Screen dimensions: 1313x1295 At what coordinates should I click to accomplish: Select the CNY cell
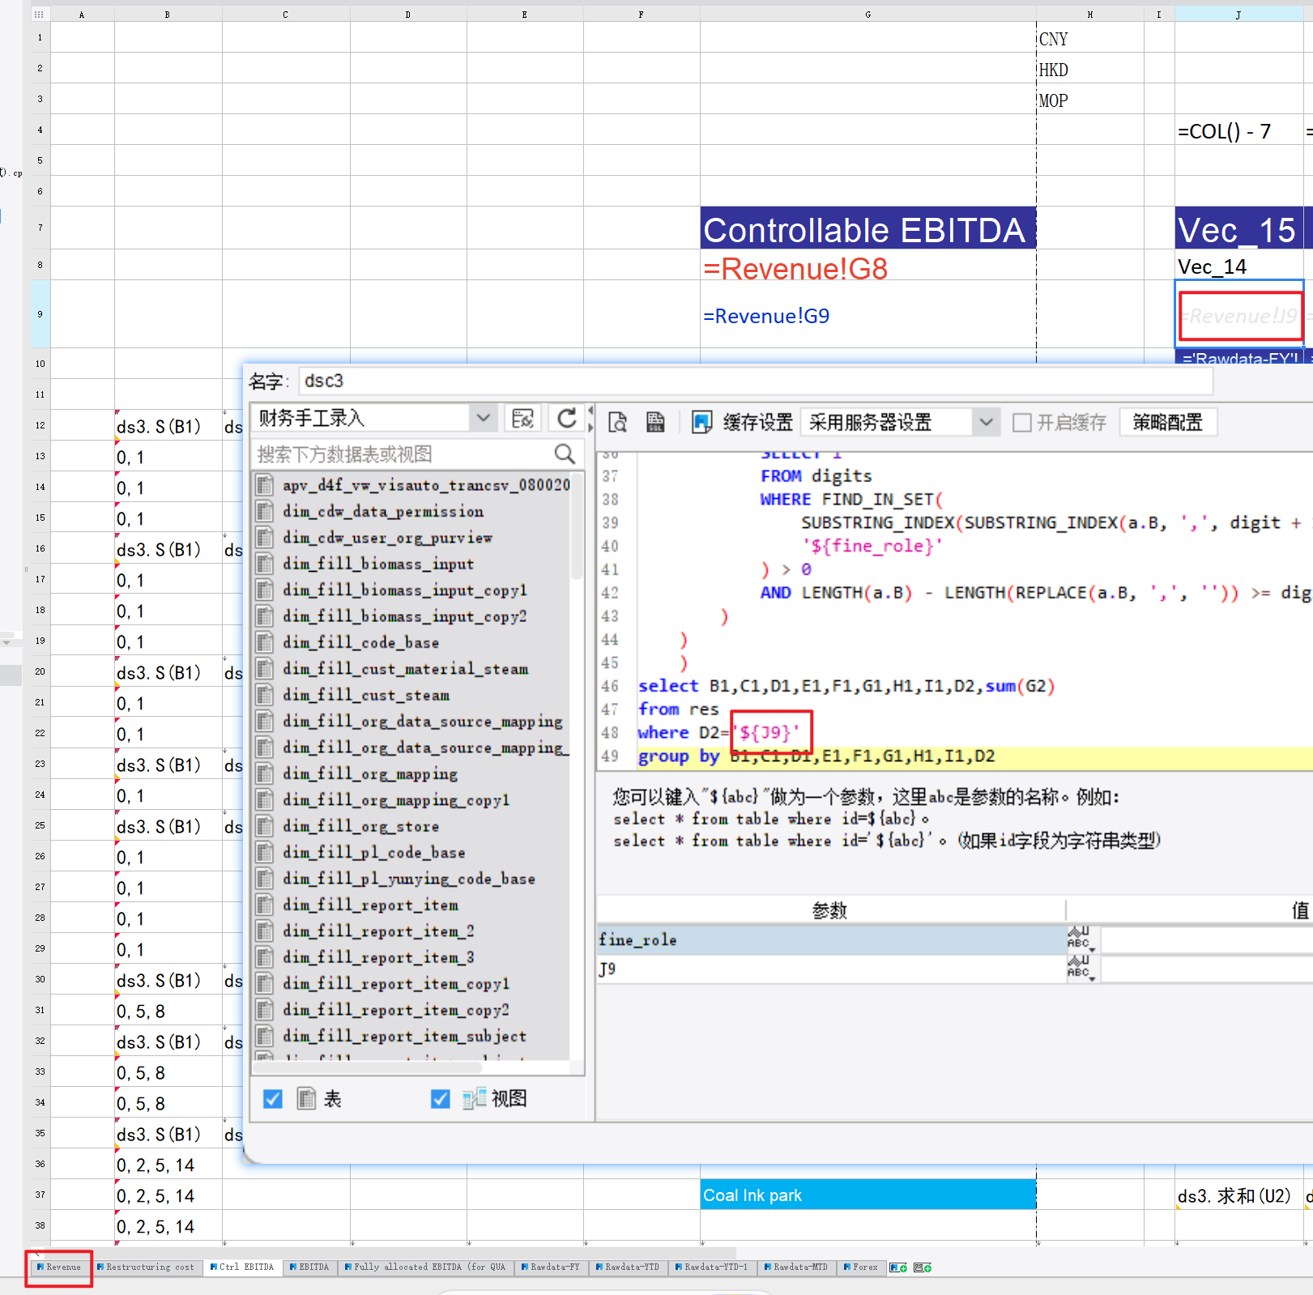point(1089,37)
